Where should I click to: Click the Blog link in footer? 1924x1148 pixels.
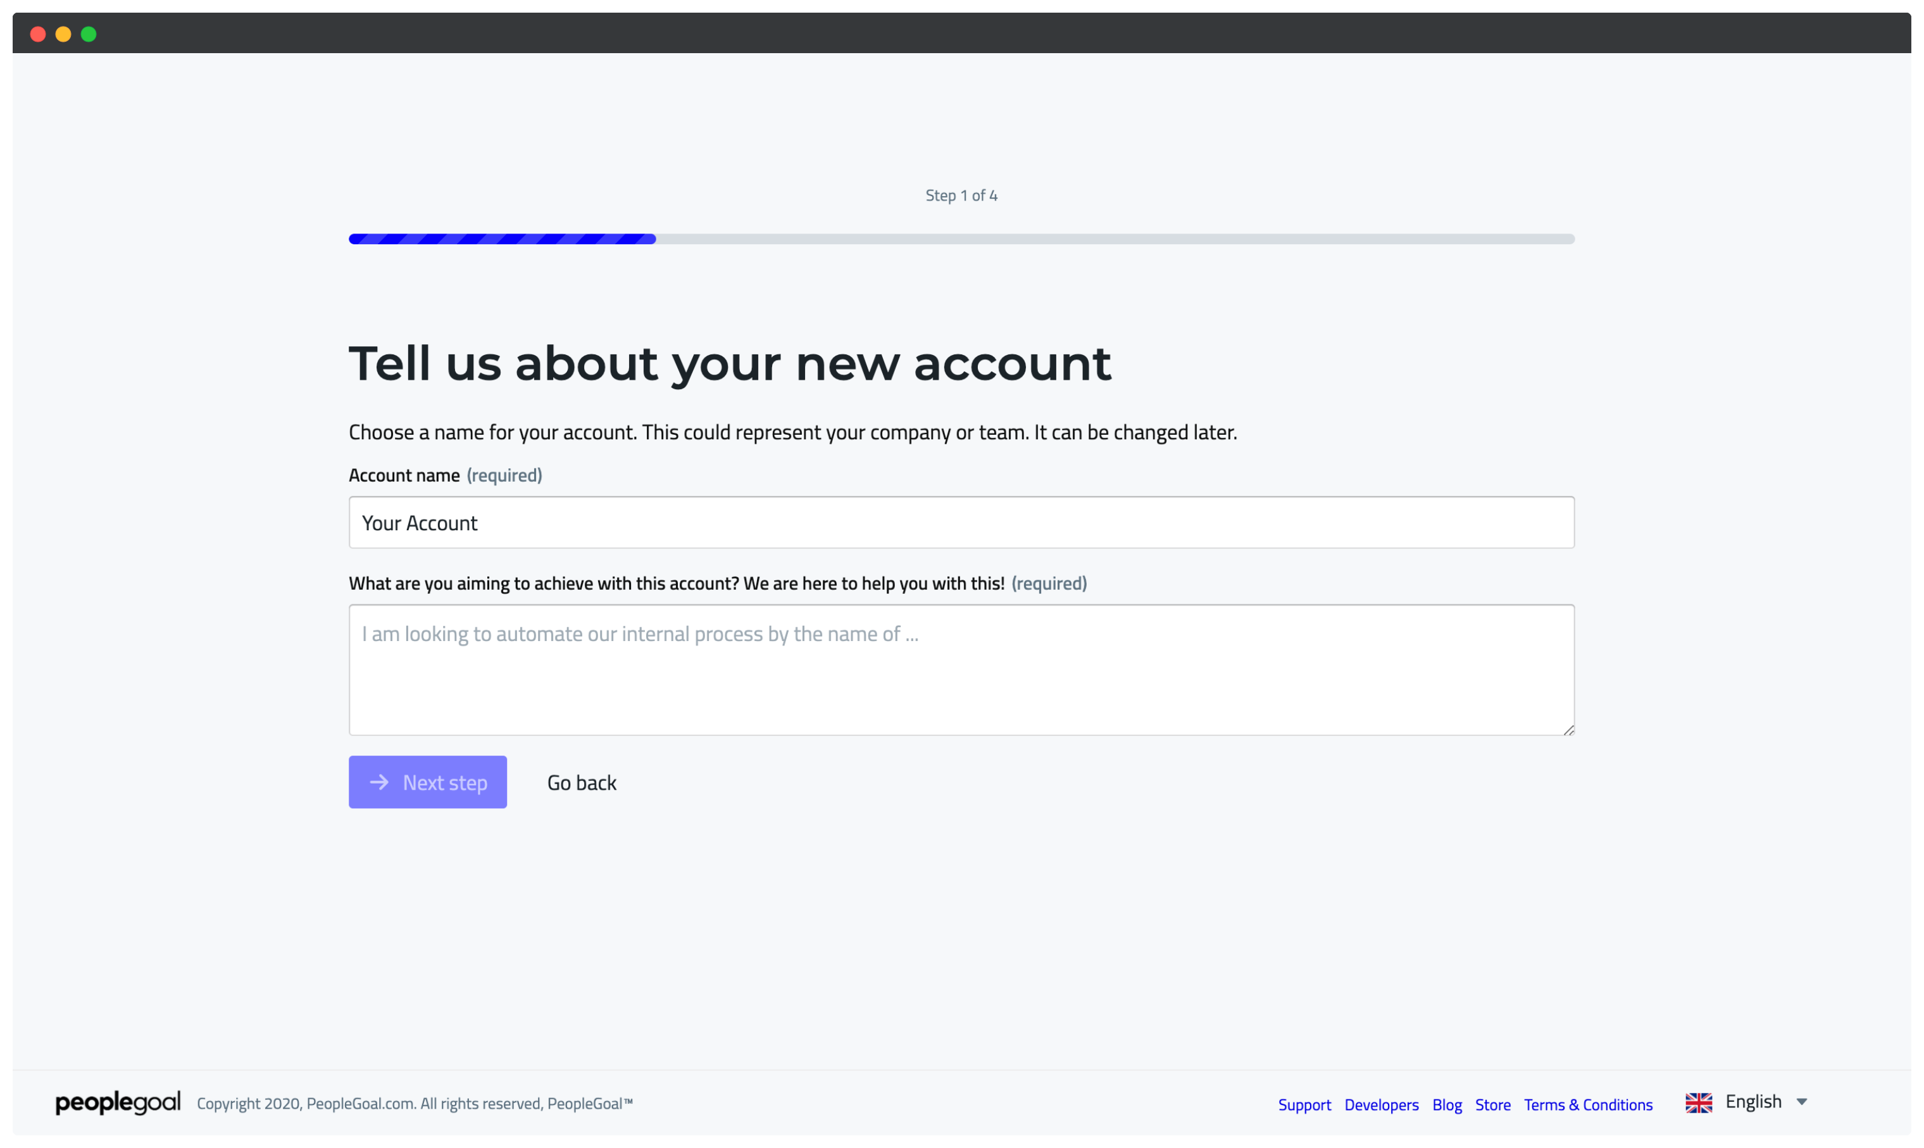1447,1104
